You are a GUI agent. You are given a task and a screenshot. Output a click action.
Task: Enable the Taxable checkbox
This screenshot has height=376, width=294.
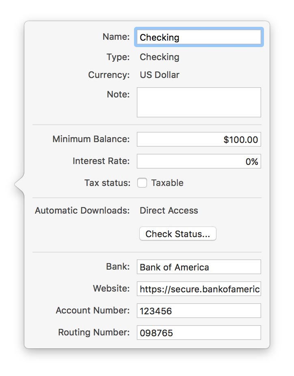coord(142,183)
